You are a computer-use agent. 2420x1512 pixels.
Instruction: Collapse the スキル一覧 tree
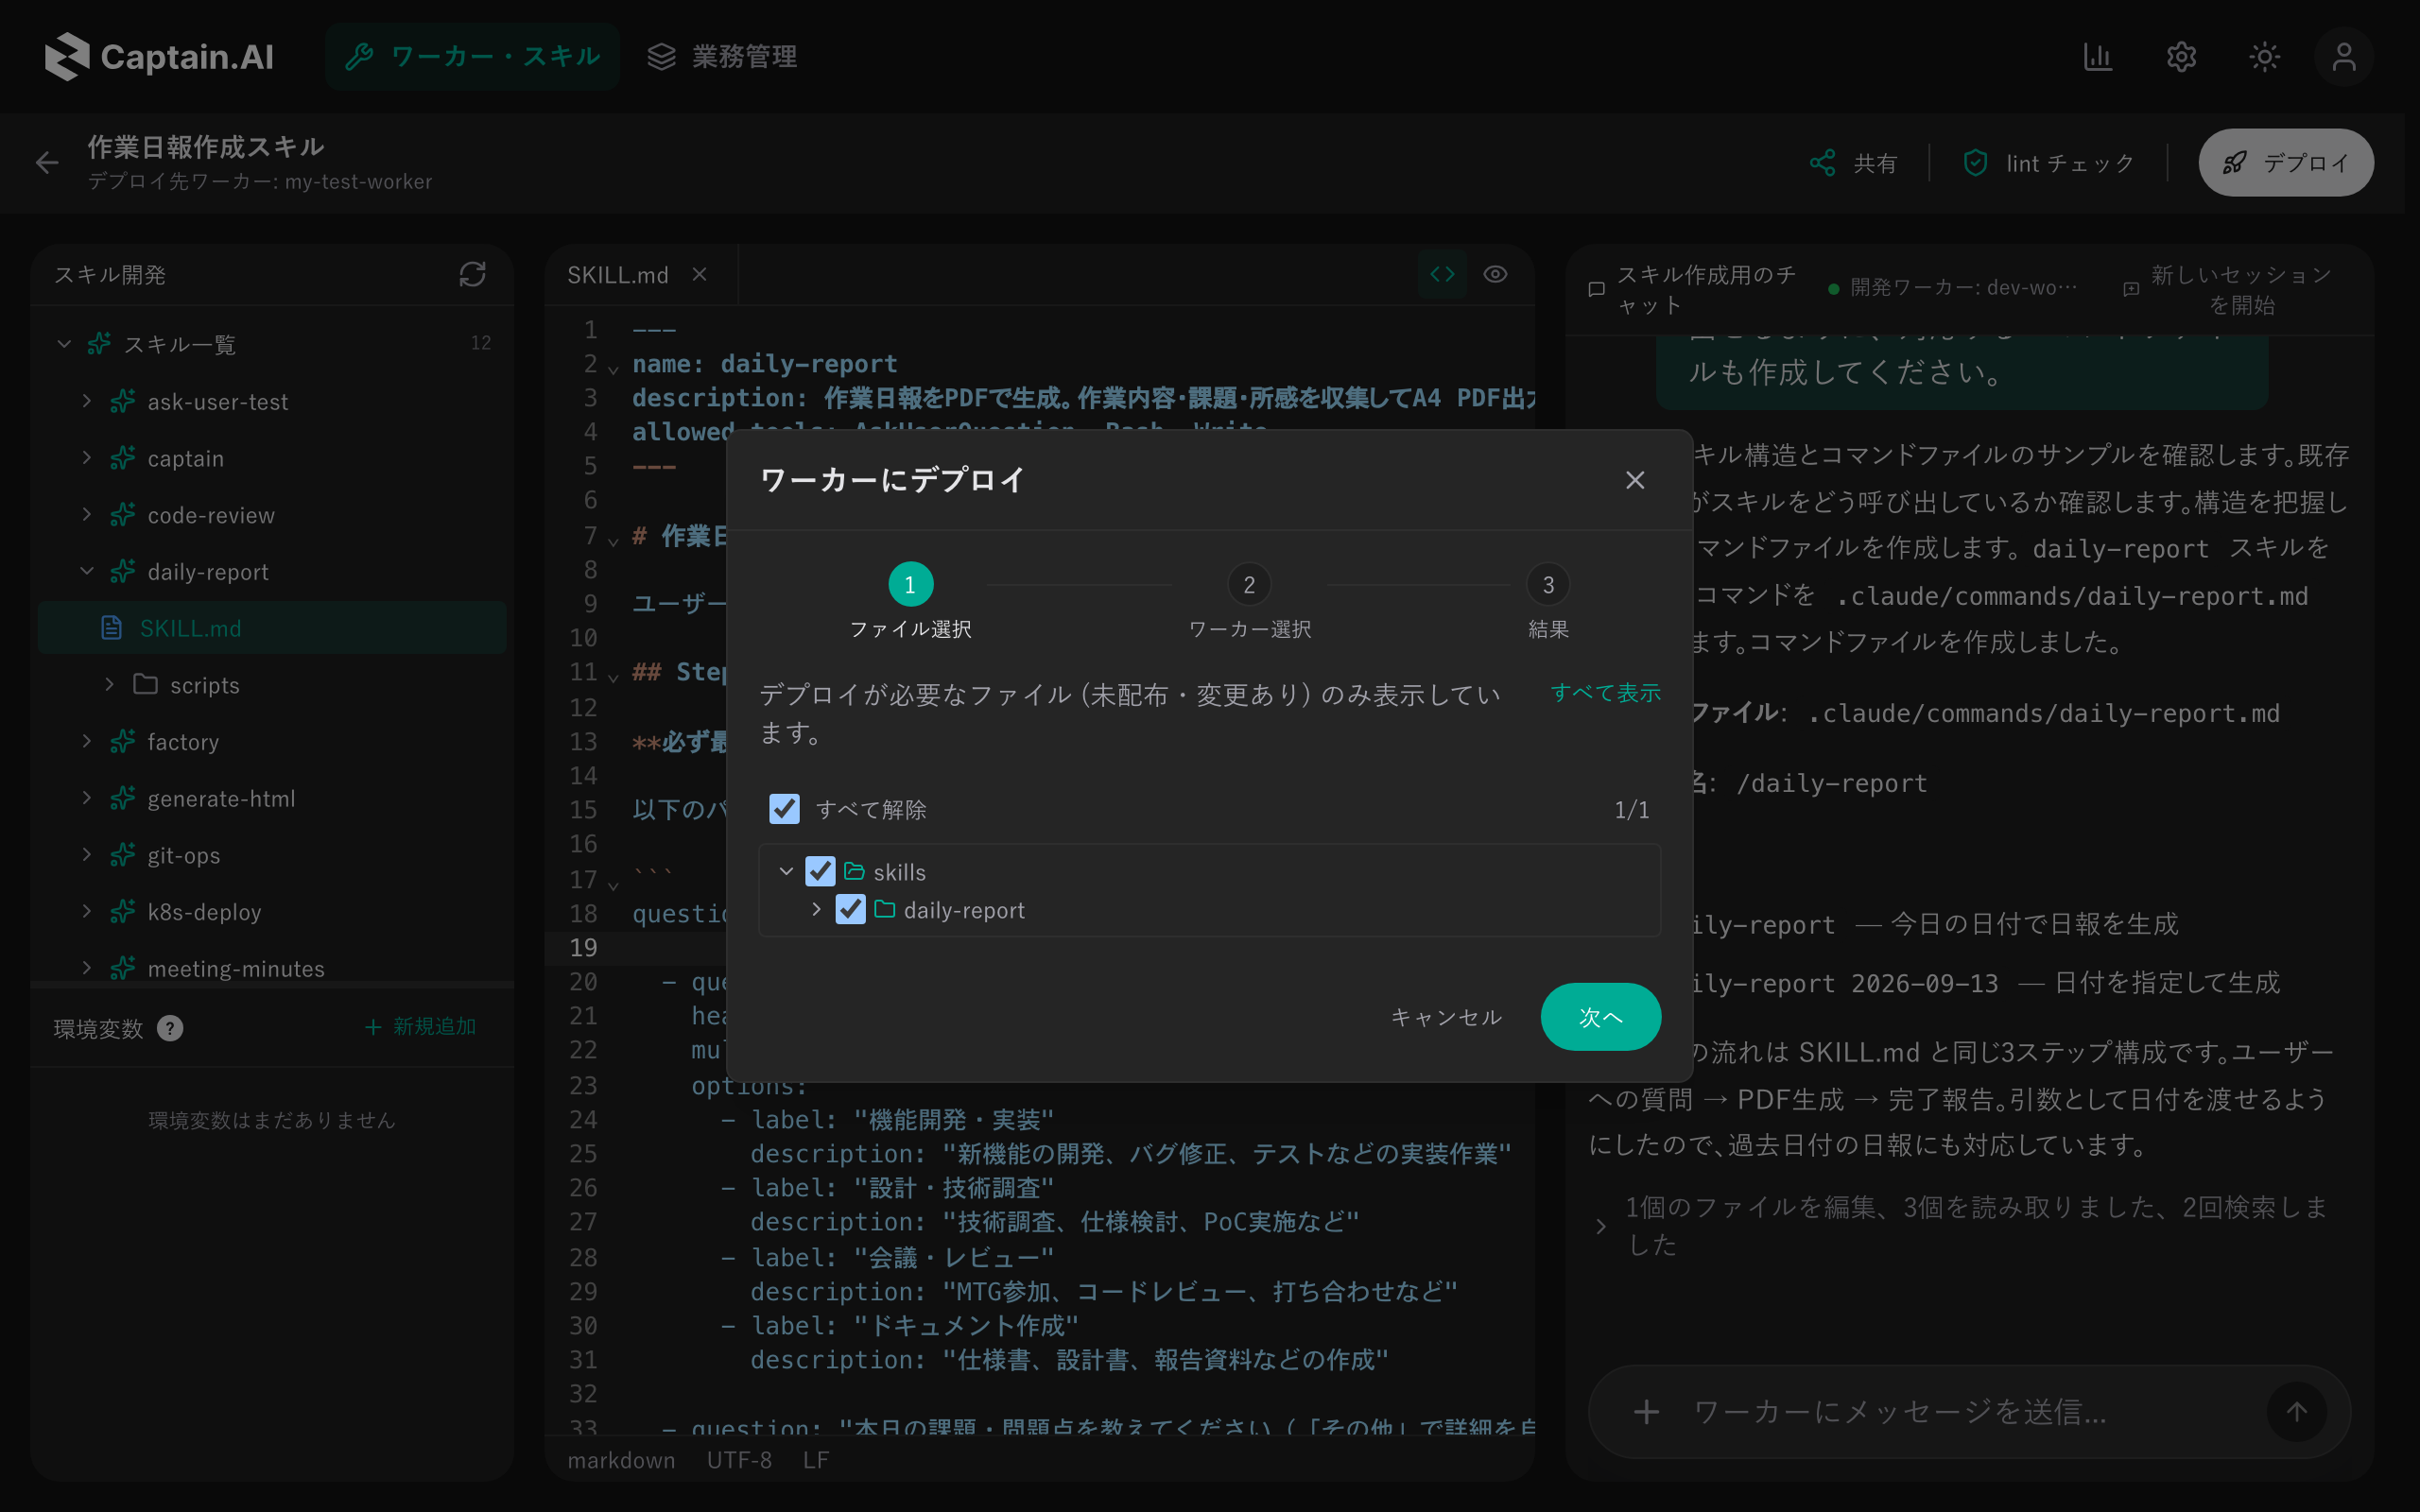tap(64, 344)
